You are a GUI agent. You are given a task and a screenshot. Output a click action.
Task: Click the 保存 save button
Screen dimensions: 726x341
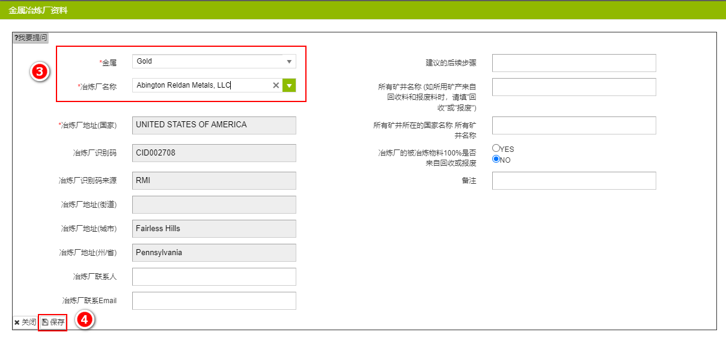click(x=53, y=322)
